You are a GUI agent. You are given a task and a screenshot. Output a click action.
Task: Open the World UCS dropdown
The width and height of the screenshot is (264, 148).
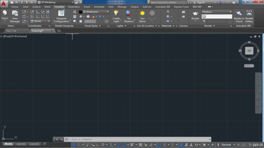click(40, 21)
